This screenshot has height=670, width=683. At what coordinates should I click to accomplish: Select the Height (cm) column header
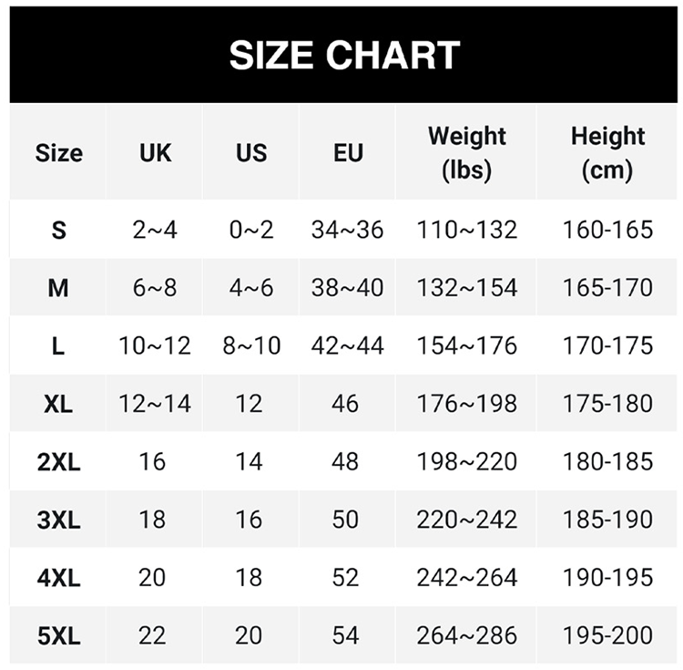click(607, 152)
